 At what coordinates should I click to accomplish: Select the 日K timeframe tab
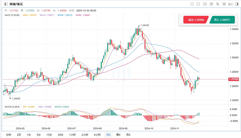(x=107, y=134)
